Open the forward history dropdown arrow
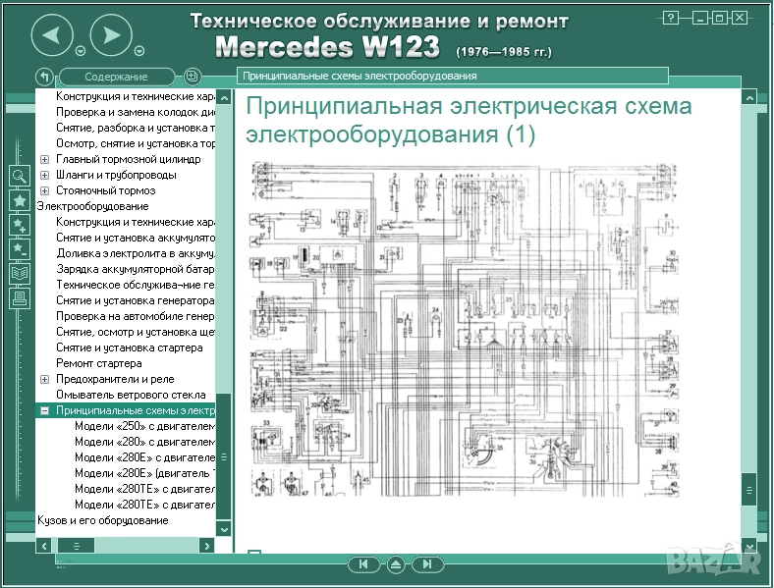The height and width of the screenshot is (588, 774). point(139,52)
